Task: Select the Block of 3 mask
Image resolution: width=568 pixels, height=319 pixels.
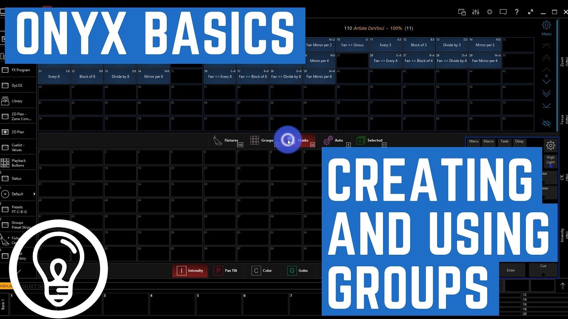Action: point(418,45)
